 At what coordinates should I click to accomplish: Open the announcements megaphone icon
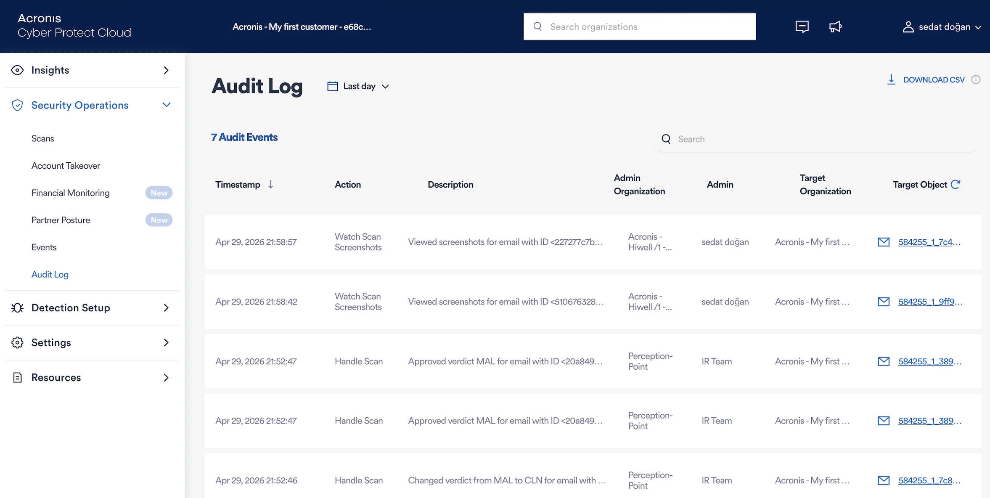(x=835, y=27)
